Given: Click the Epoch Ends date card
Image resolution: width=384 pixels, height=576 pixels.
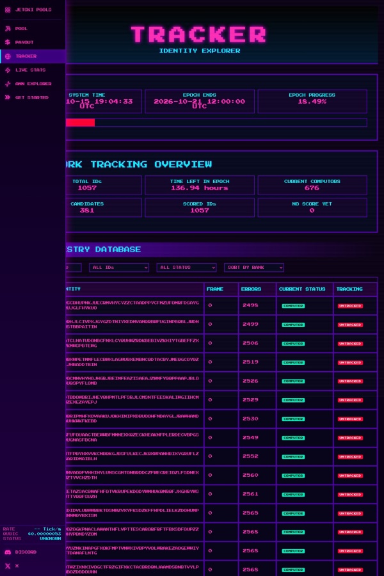Looking at the screenshot, I should (200, 101).
